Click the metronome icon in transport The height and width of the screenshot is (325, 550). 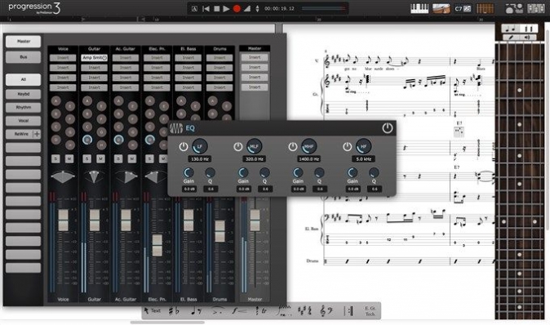247,8
